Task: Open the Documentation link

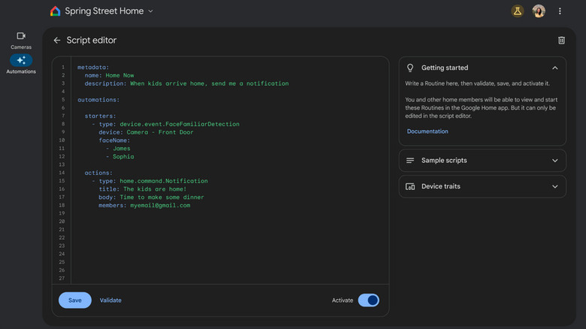Action: coord(427,131)
